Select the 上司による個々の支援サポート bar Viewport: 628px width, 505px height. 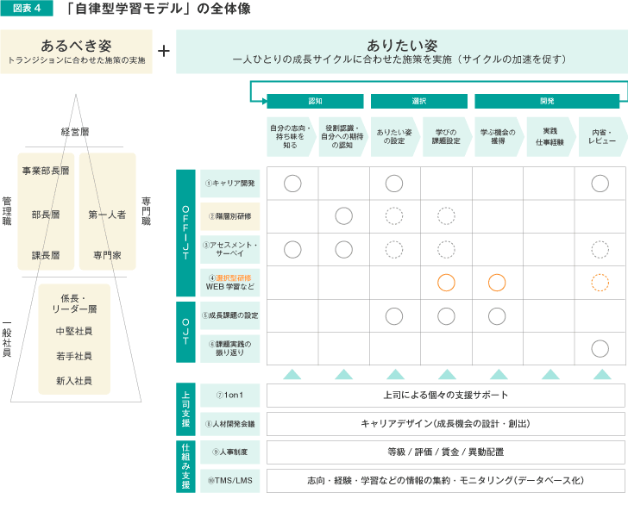(x=446, y=396)
